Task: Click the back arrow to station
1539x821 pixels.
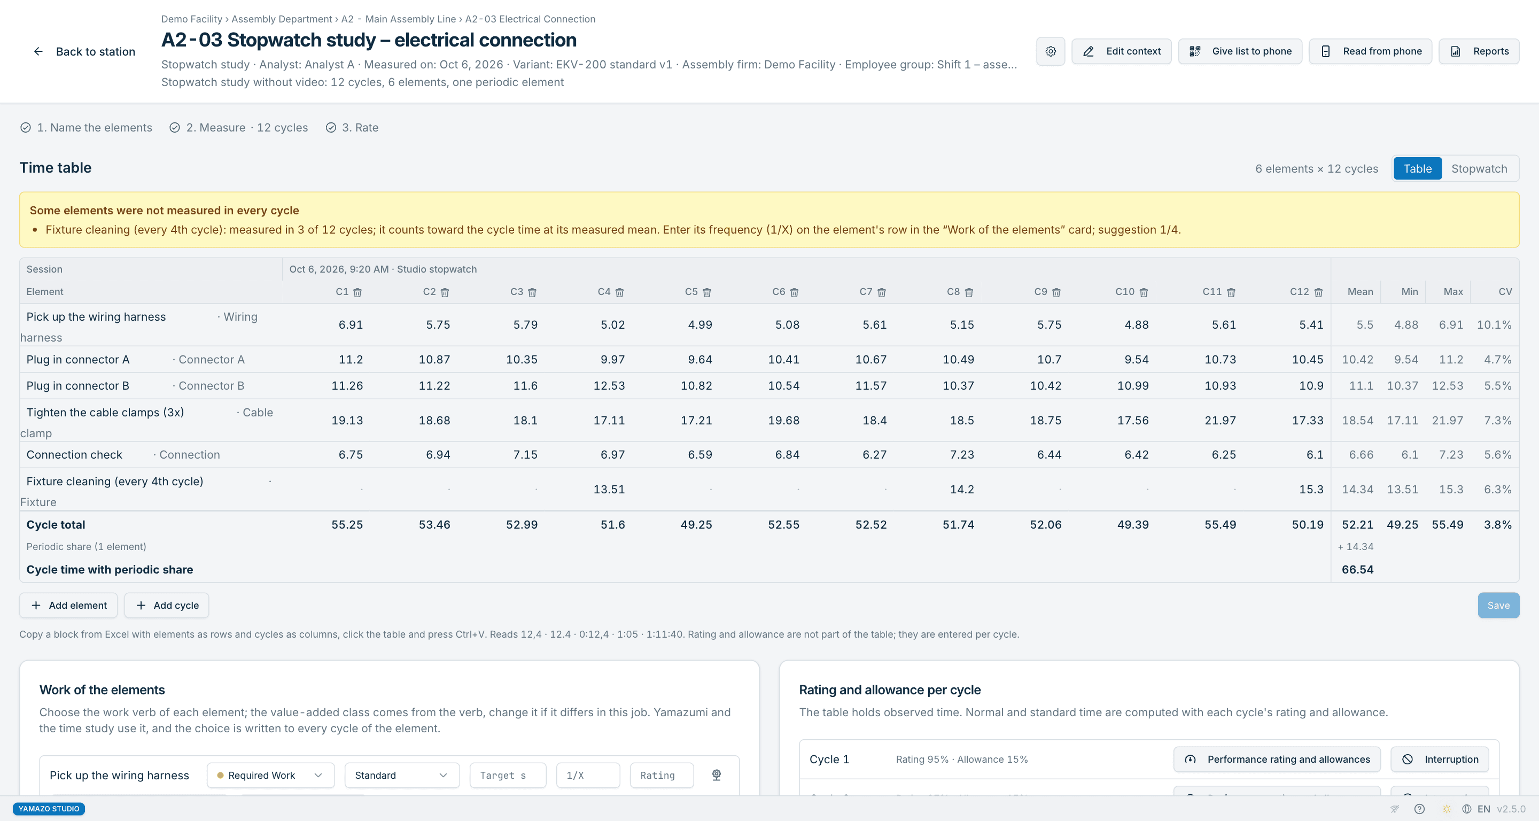Action: pyautogui.click(x=38, y=51)
